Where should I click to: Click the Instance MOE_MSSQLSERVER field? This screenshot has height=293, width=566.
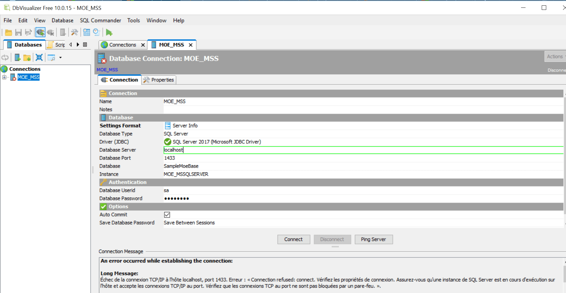(363, 174)
